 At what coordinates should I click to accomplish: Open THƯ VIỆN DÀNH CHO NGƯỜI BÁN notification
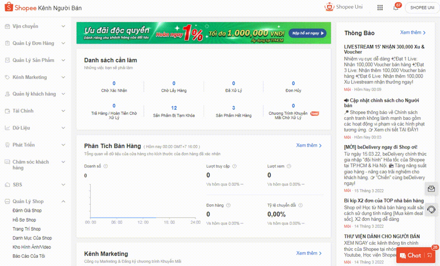(x=382, y=236)
